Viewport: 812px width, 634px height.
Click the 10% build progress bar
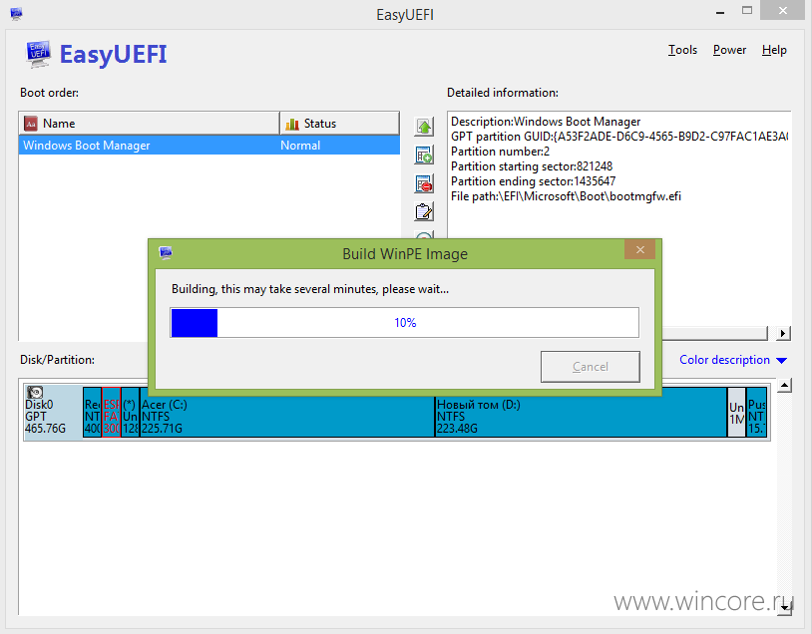pos(404,322)
